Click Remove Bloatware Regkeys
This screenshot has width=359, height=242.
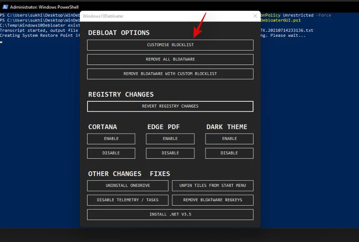click(213, 200)
